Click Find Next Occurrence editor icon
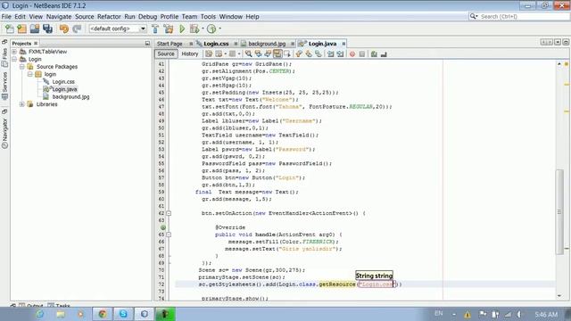571x321 pixels. pos(268,54)
